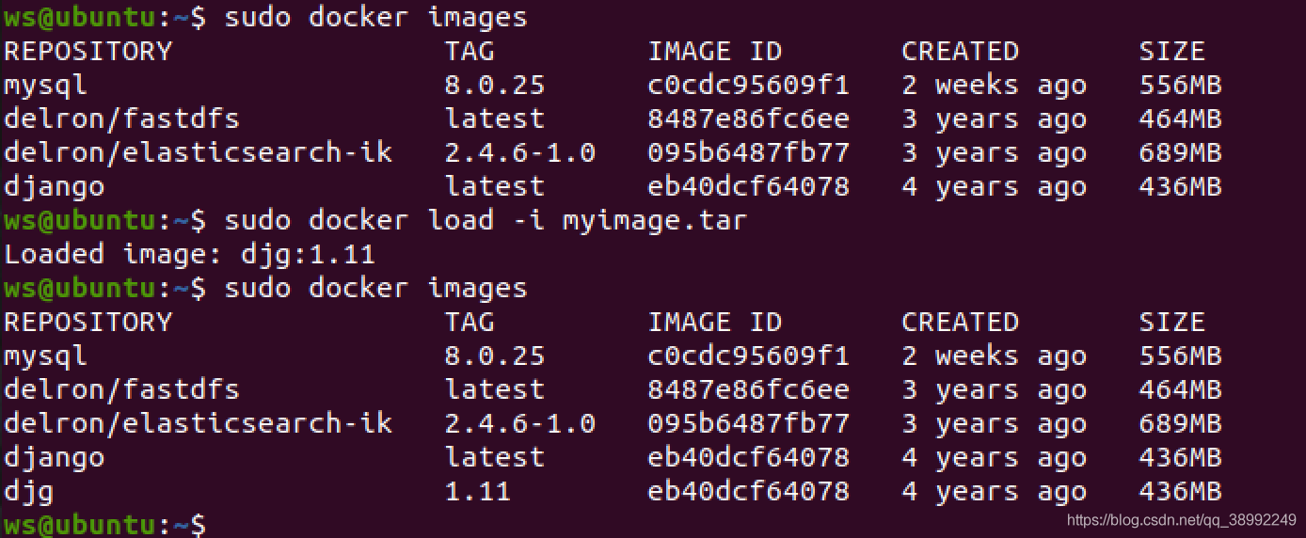Click the second IMAGE ID column header

pyautogui.click(x=715, y=322)
